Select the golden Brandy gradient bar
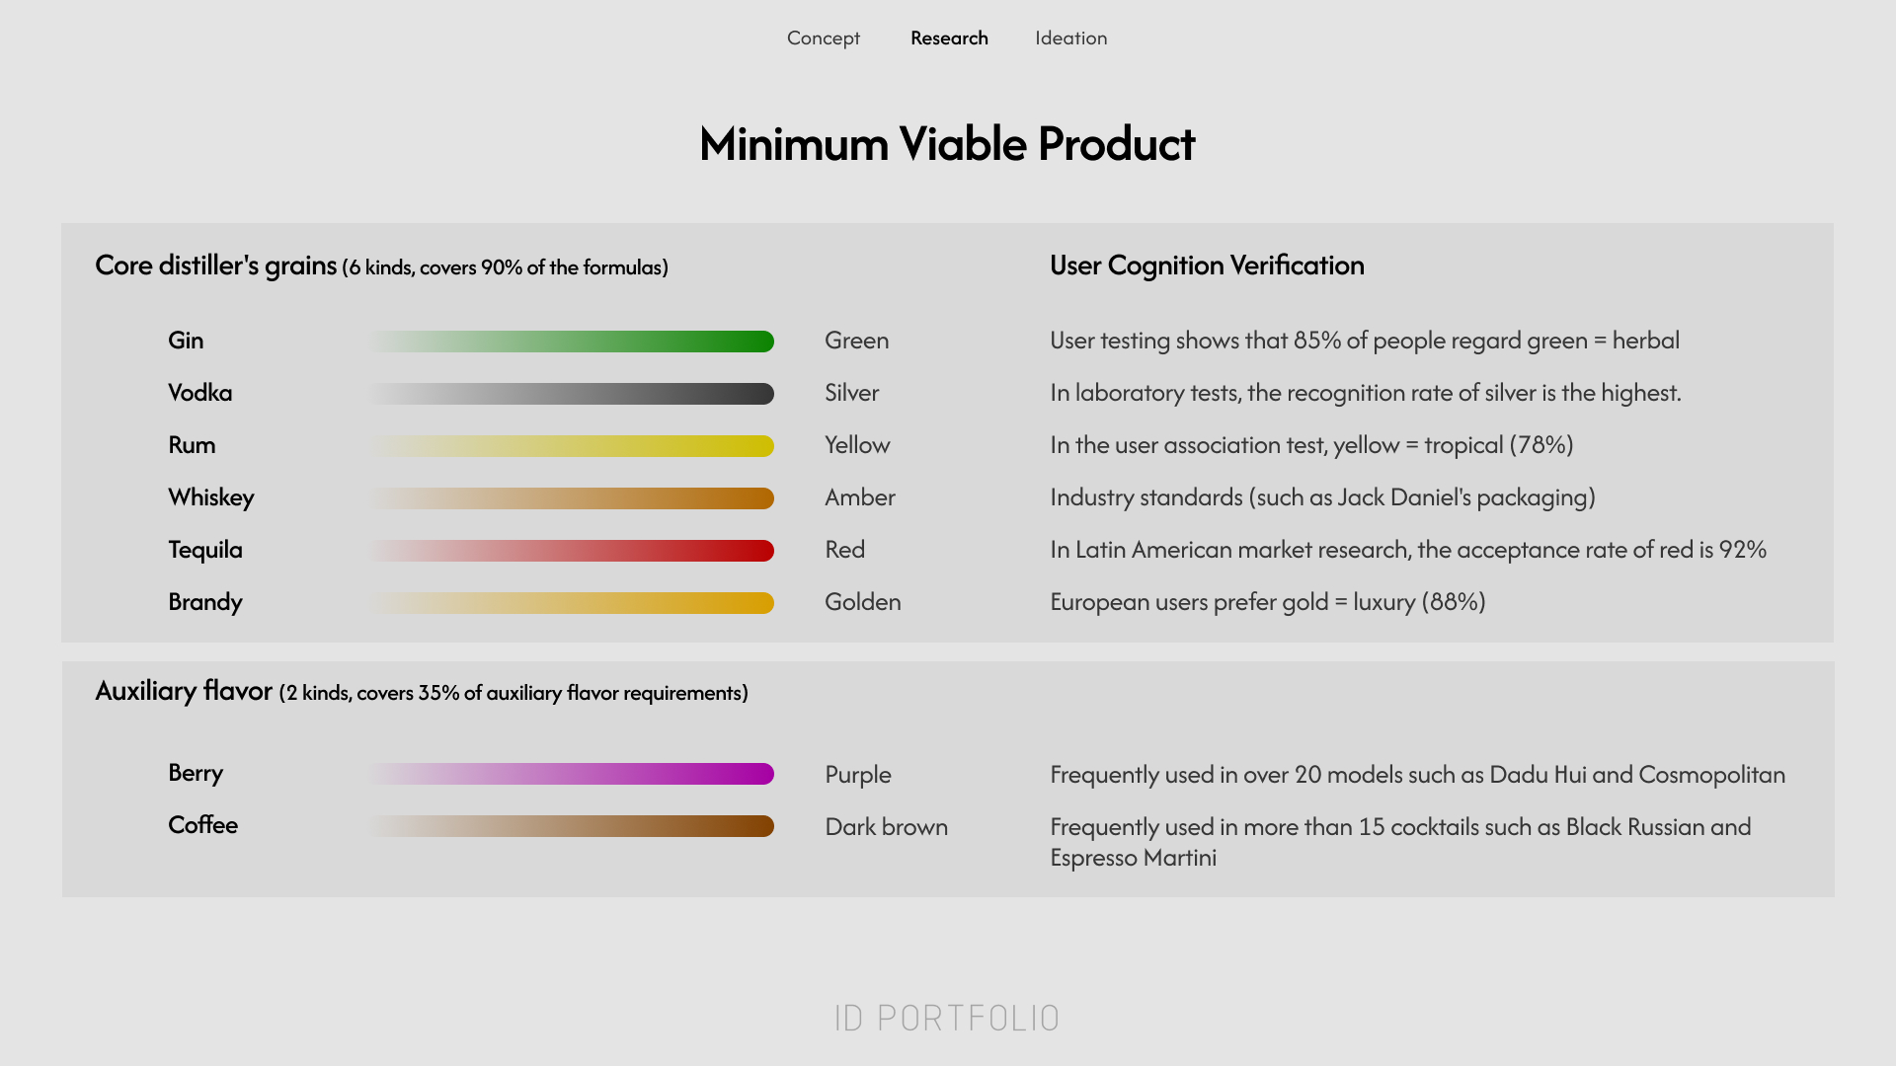The width and height of the screenshot is (1896, 1066). pos(571,603)
